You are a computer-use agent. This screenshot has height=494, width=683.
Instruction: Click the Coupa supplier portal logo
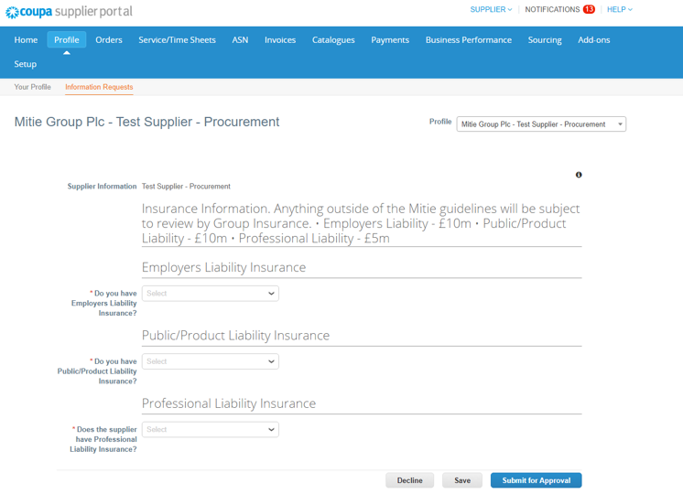pos(70,12)
